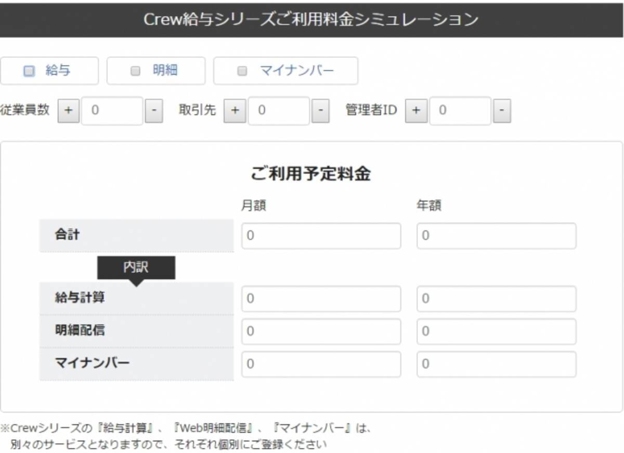Enable the 明細 checkbox option

coord(136,71)
